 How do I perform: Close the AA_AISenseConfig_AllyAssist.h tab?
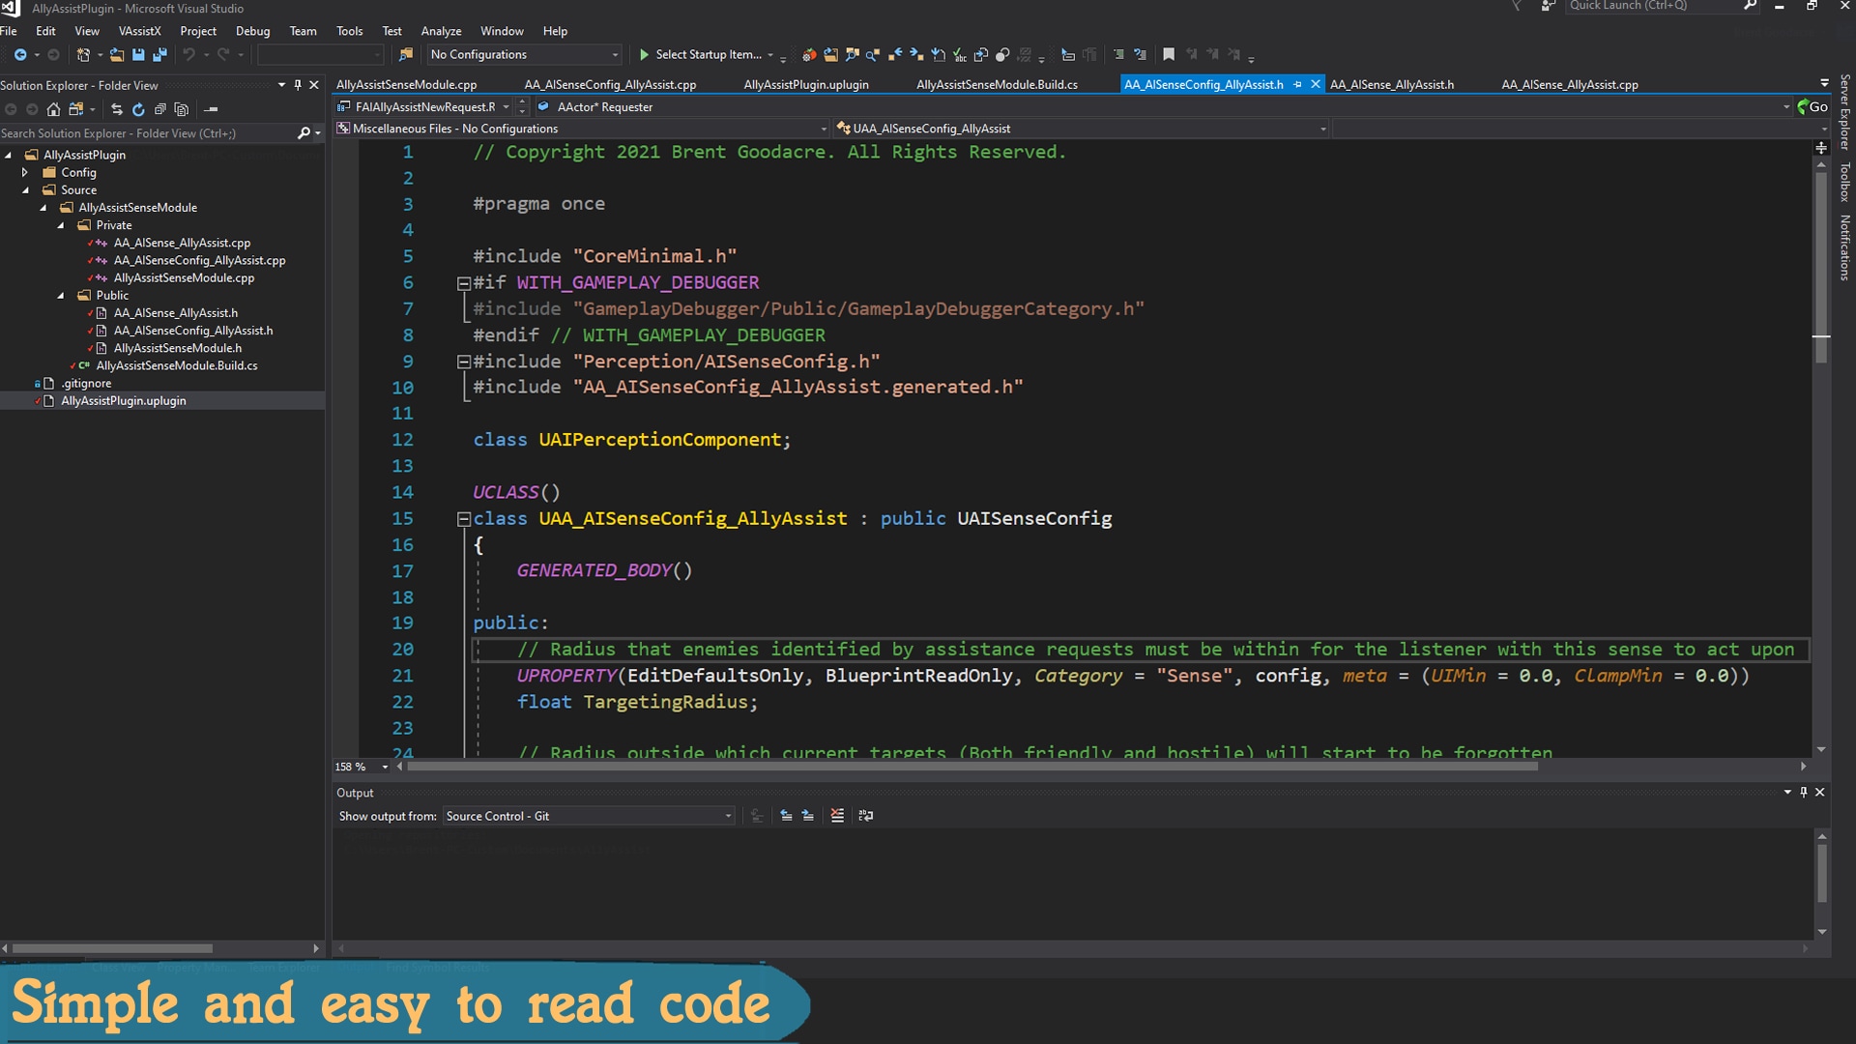1316,84
